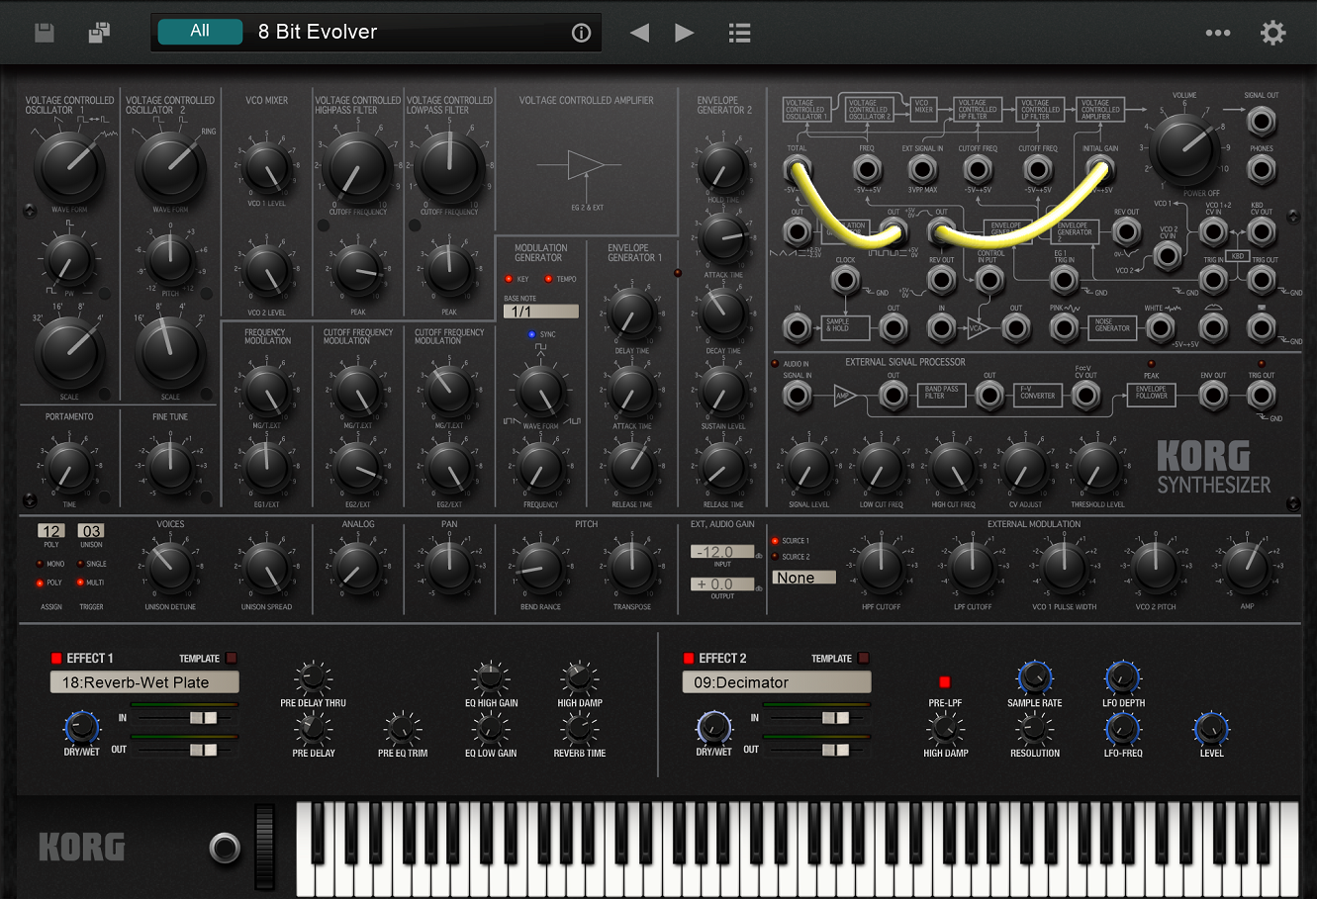Open the External Modulation source None dropdown

803,577
